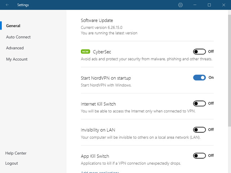This screenshot has height=173, width=231.
Task: Toggle Invisibility on LAN on
Action: click(x=199, y=130)
